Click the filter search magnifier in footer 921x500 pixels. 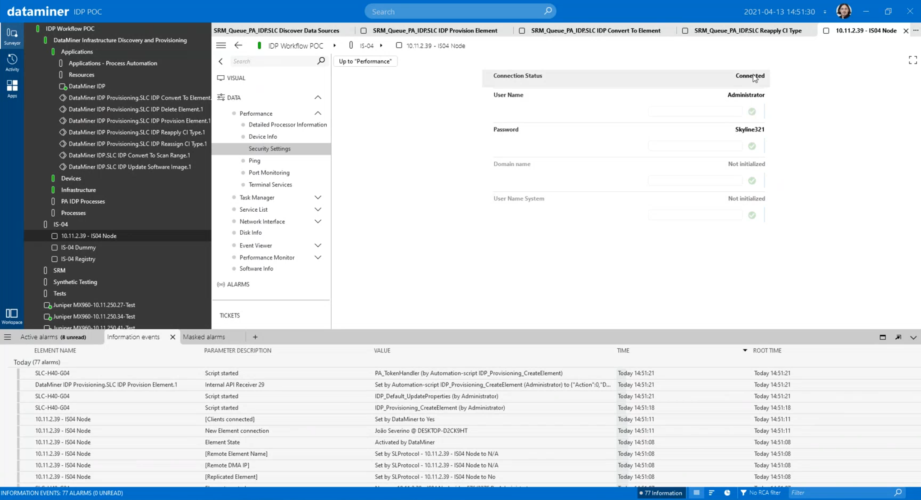click(x=898, y=493)
